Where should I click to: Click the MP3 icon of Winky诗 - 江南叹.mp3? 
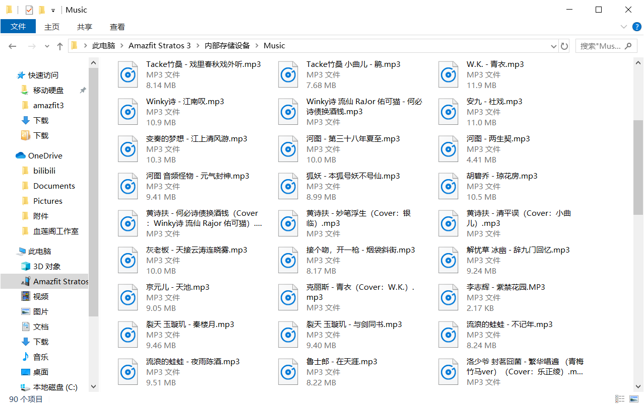pyautogui.click(x=128, y=112)
